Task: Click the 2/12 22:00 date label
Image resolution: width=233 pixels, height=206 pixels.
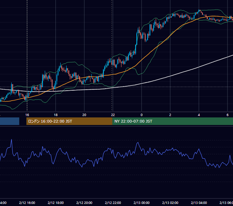Action: point(113,203)
